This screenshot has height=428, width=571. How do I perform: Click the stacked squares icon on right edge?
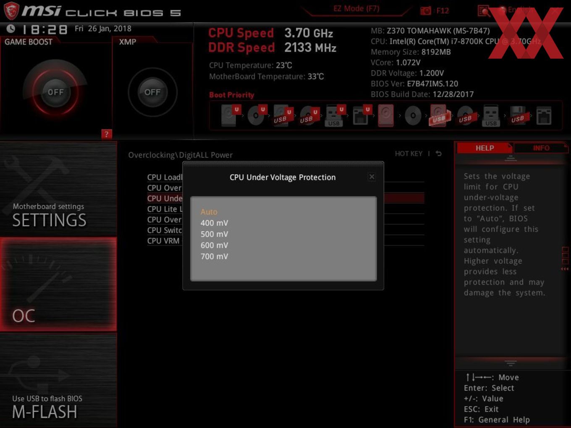(x=565, y=256)
